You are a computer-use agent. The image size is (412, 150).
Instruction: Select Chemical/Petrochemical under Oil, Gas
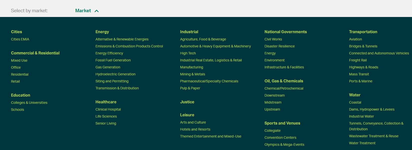point(284,88)
